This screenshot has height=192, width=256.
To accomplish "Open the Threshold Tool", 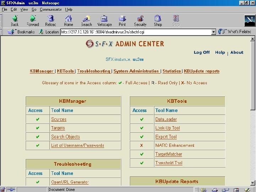I will point(169,163).
